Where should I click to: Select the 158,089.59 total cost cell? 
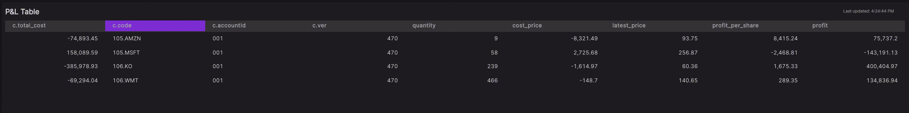[x=82, y=53]
